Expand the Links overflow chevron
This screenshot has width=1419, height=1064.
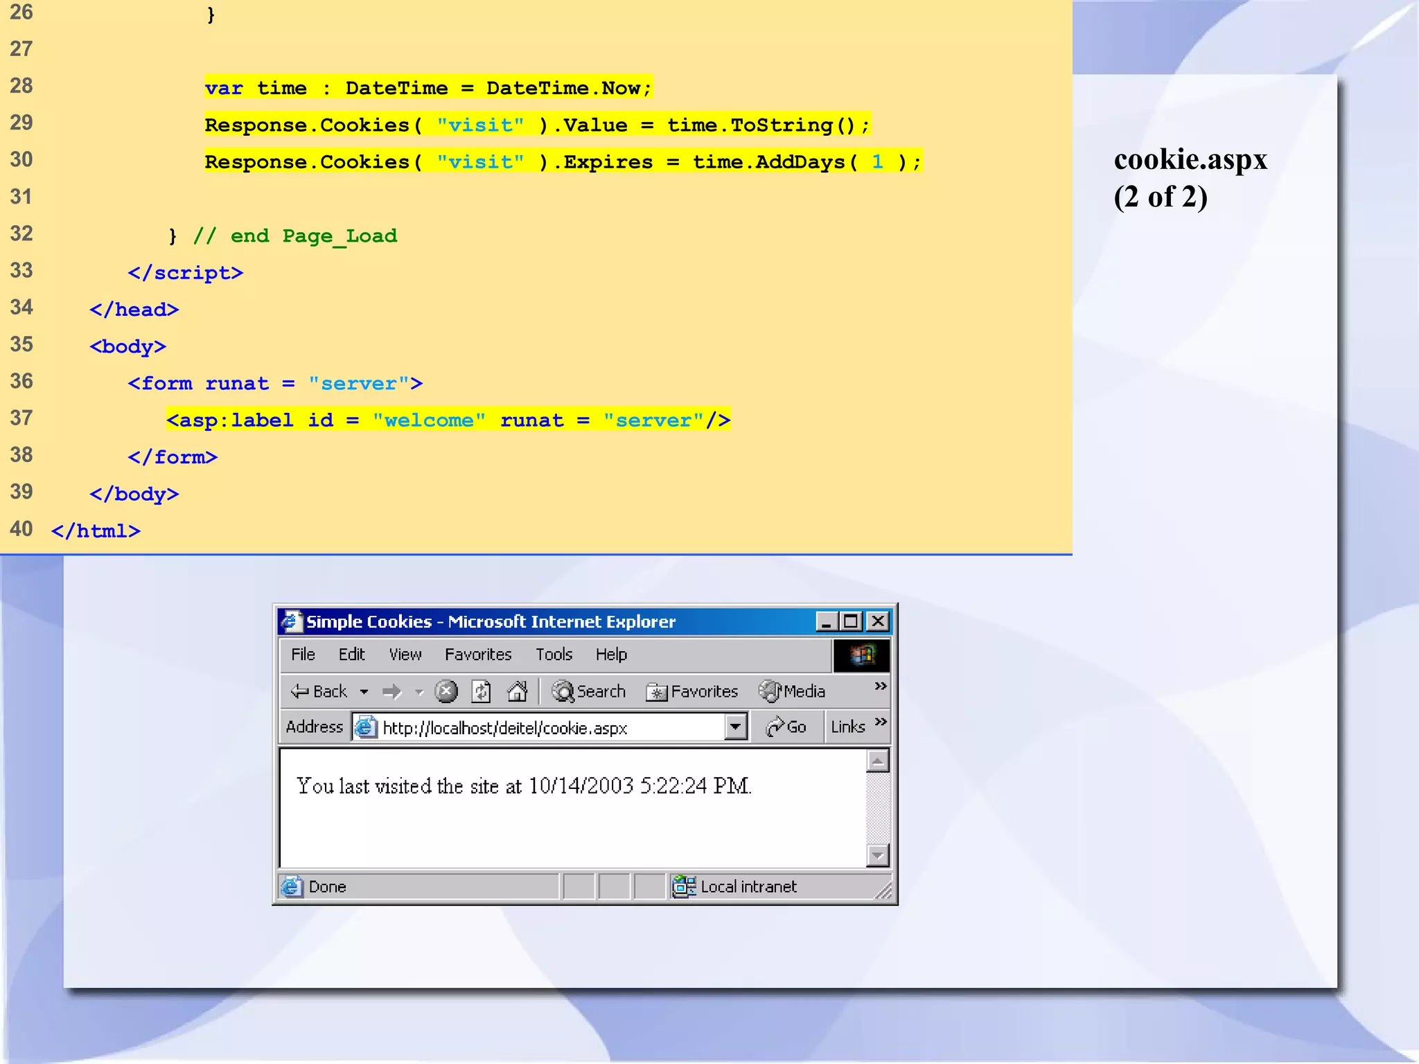tap(881, 722)
